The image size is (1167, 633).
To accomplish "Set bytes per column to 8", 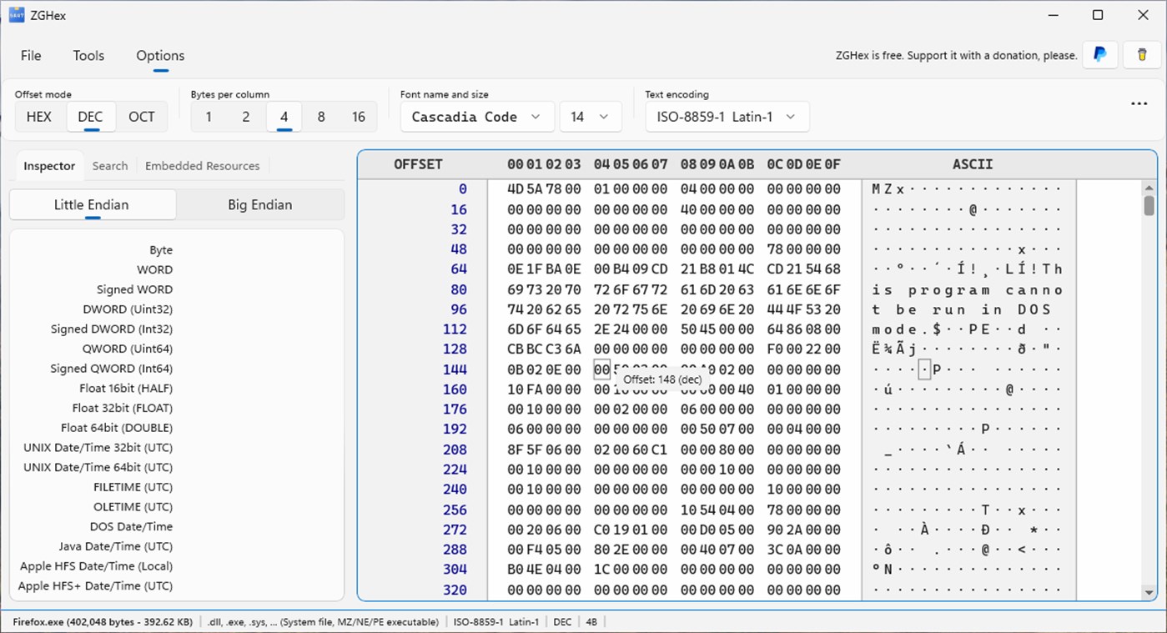I will [x=321, y=117].
